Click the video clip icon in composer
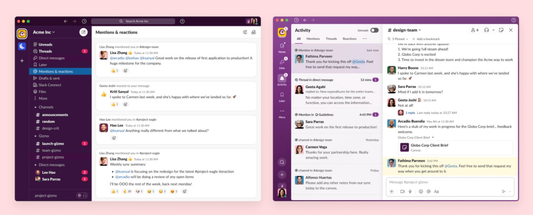Screen dimensions: 533x215 pos(403,191)
